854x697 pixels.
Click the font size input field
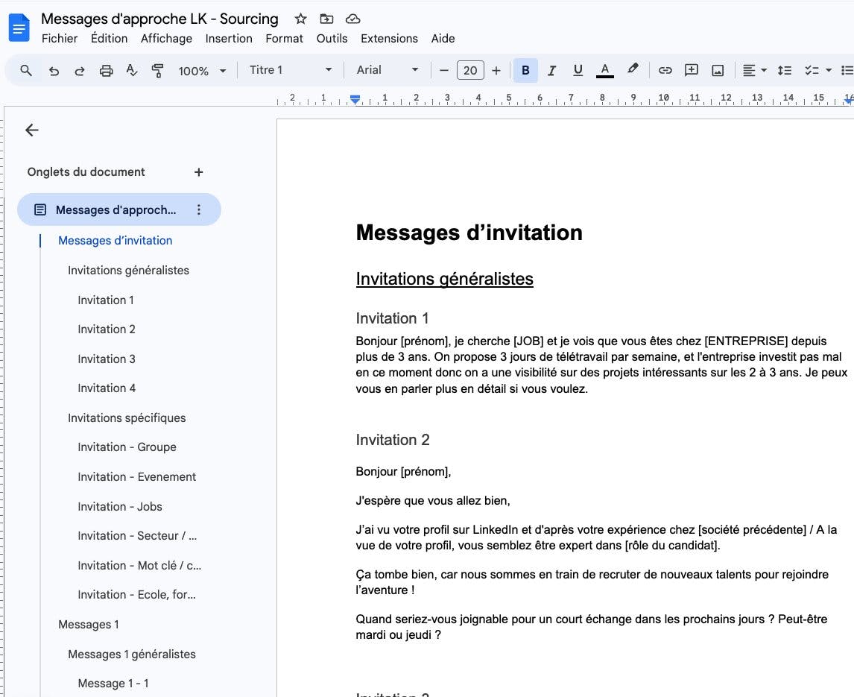click(x=469, y=70)
